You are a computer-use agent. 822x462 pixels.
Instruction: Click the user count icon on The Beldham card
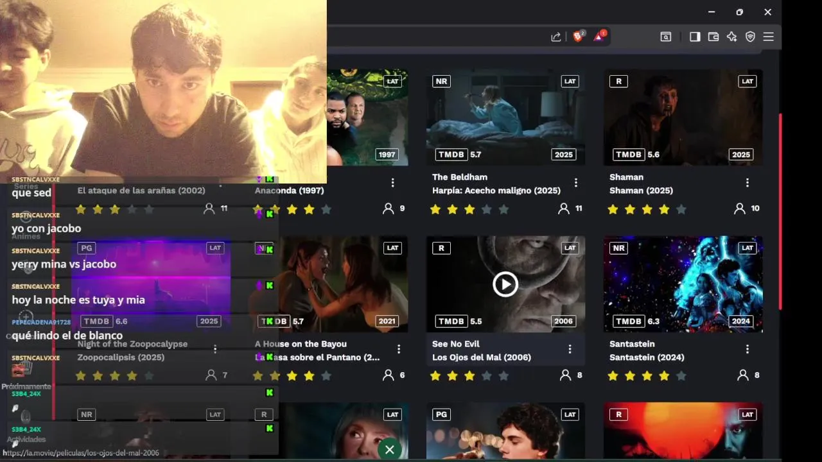(x=564, y=209)
